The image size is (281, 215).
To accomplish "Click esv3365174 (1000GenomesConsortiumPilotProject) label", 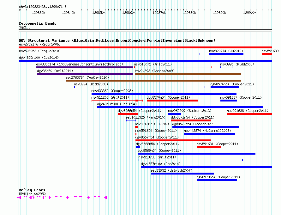I will 80,64.
